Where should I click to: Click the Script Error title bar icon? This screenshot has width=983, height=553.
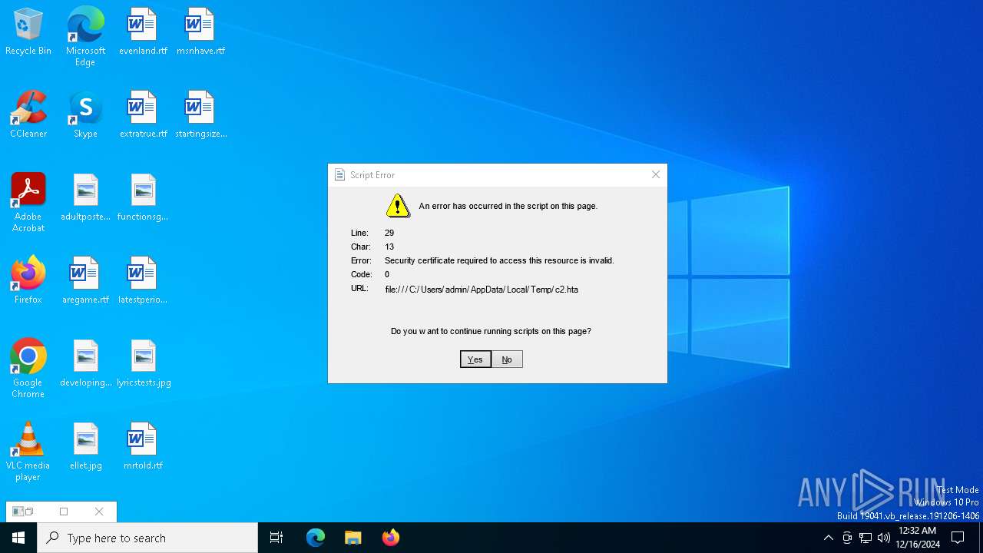tap(339, 175)
